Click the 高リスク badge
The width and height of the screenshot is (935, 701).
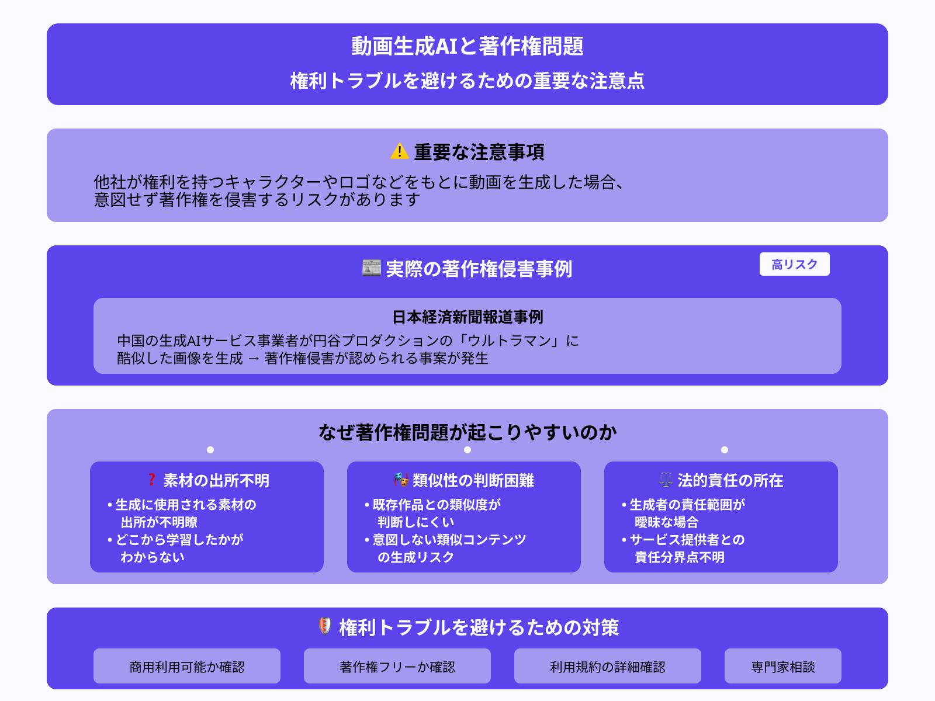[x=795, y=264]
